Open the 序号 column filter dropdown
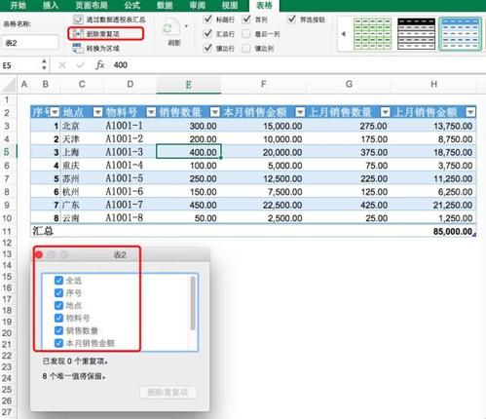 tap(55, 112)
